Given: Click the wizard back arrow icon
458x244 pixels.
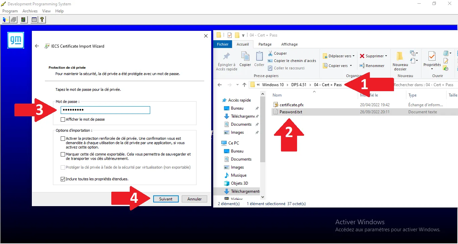Looking at the screenshot, I should pos(37,46).
